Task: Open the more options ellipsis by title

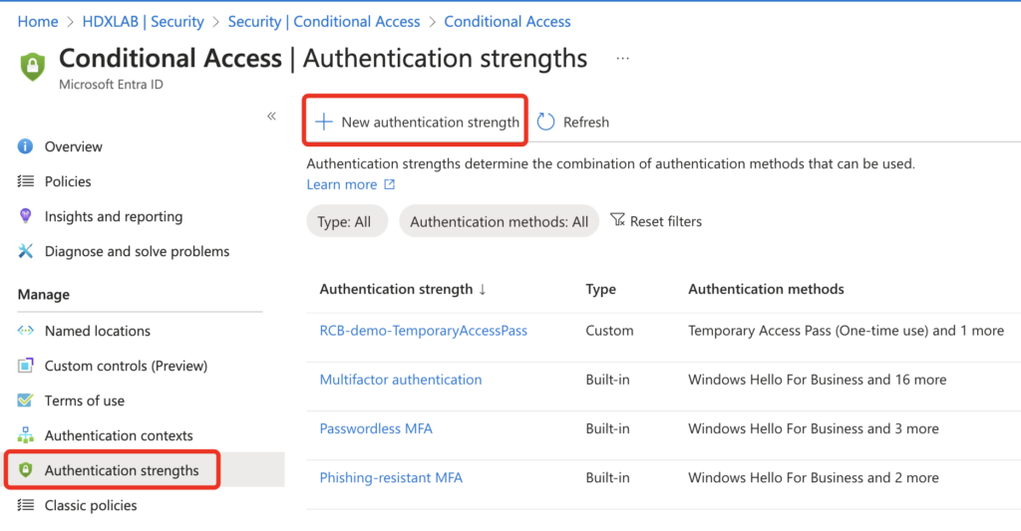Action: (x=622, y=59)
